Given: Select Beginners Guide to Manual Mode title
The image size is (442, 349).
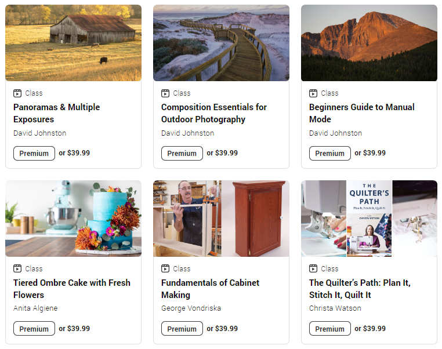Looking at the screenshot, I should [361, 113].
